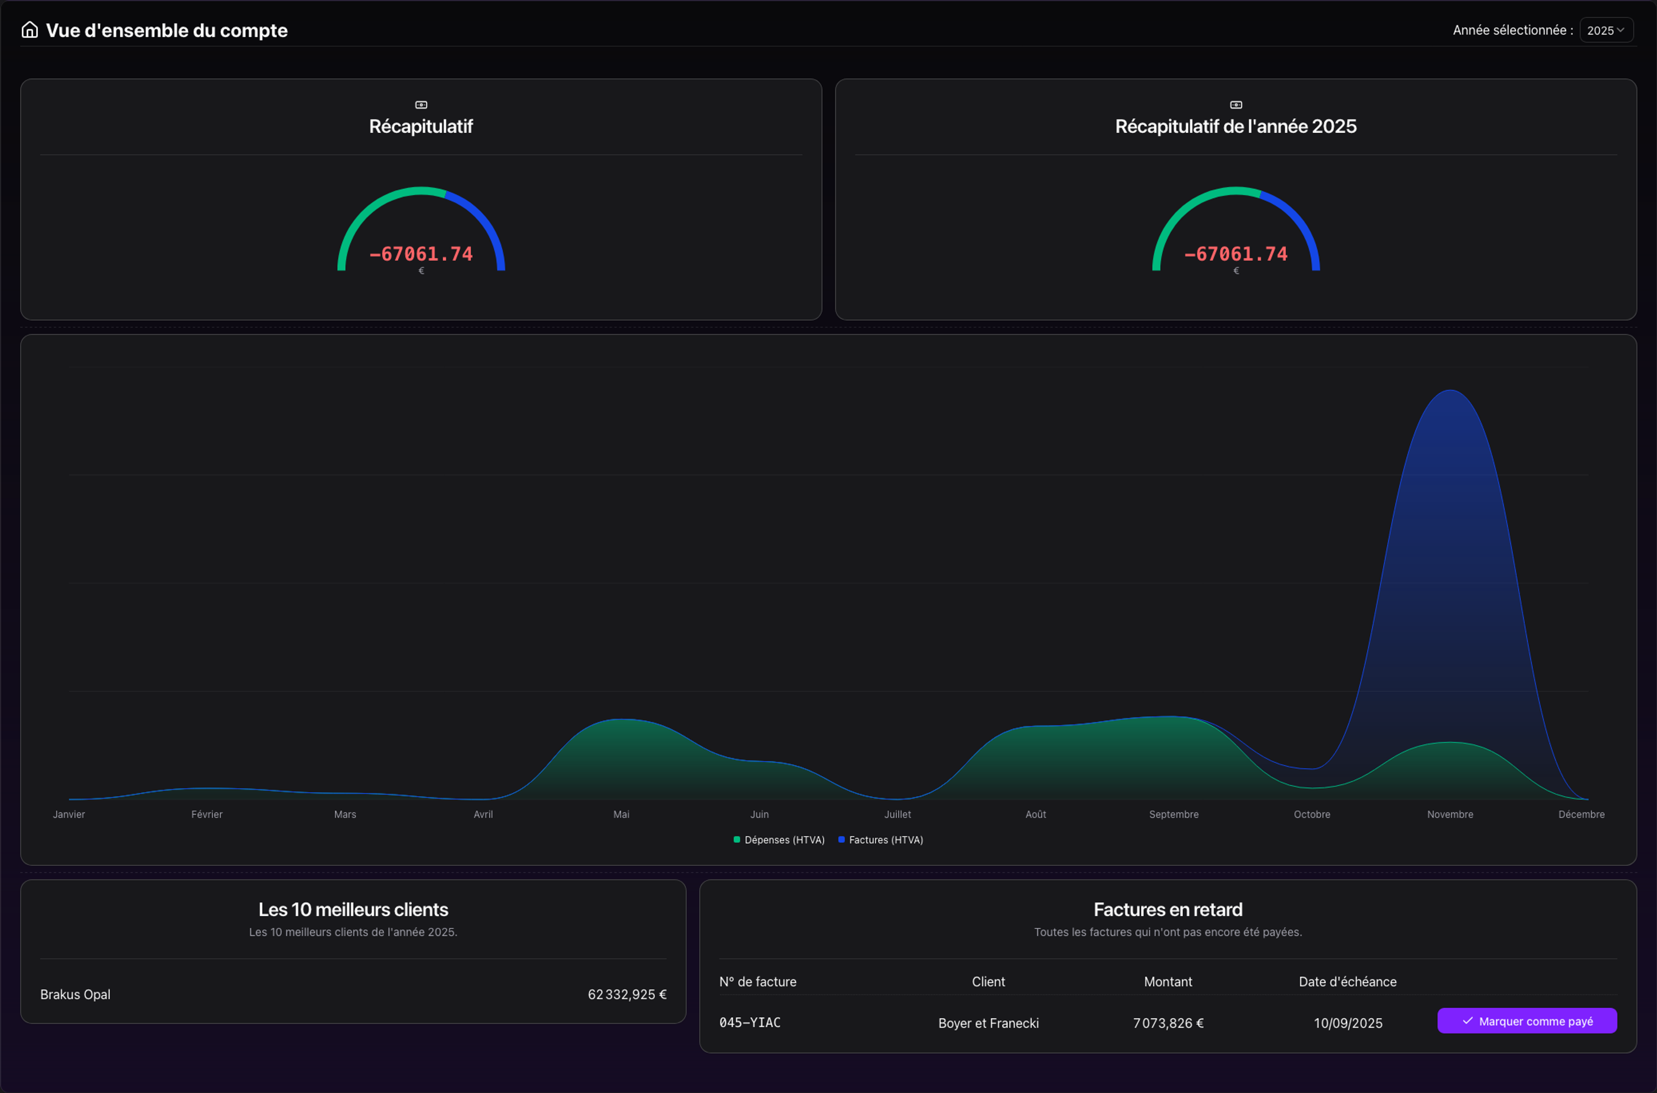Click green Dépenses (HTVA) legend square
1657x1093 pixels.
[x=736, y=840]
